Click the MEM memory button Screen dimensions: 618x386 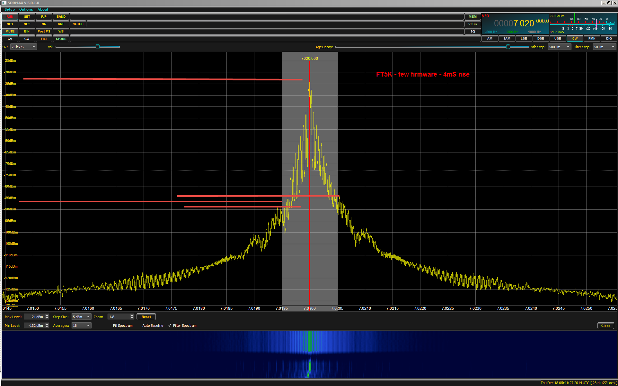click(472, 17)
